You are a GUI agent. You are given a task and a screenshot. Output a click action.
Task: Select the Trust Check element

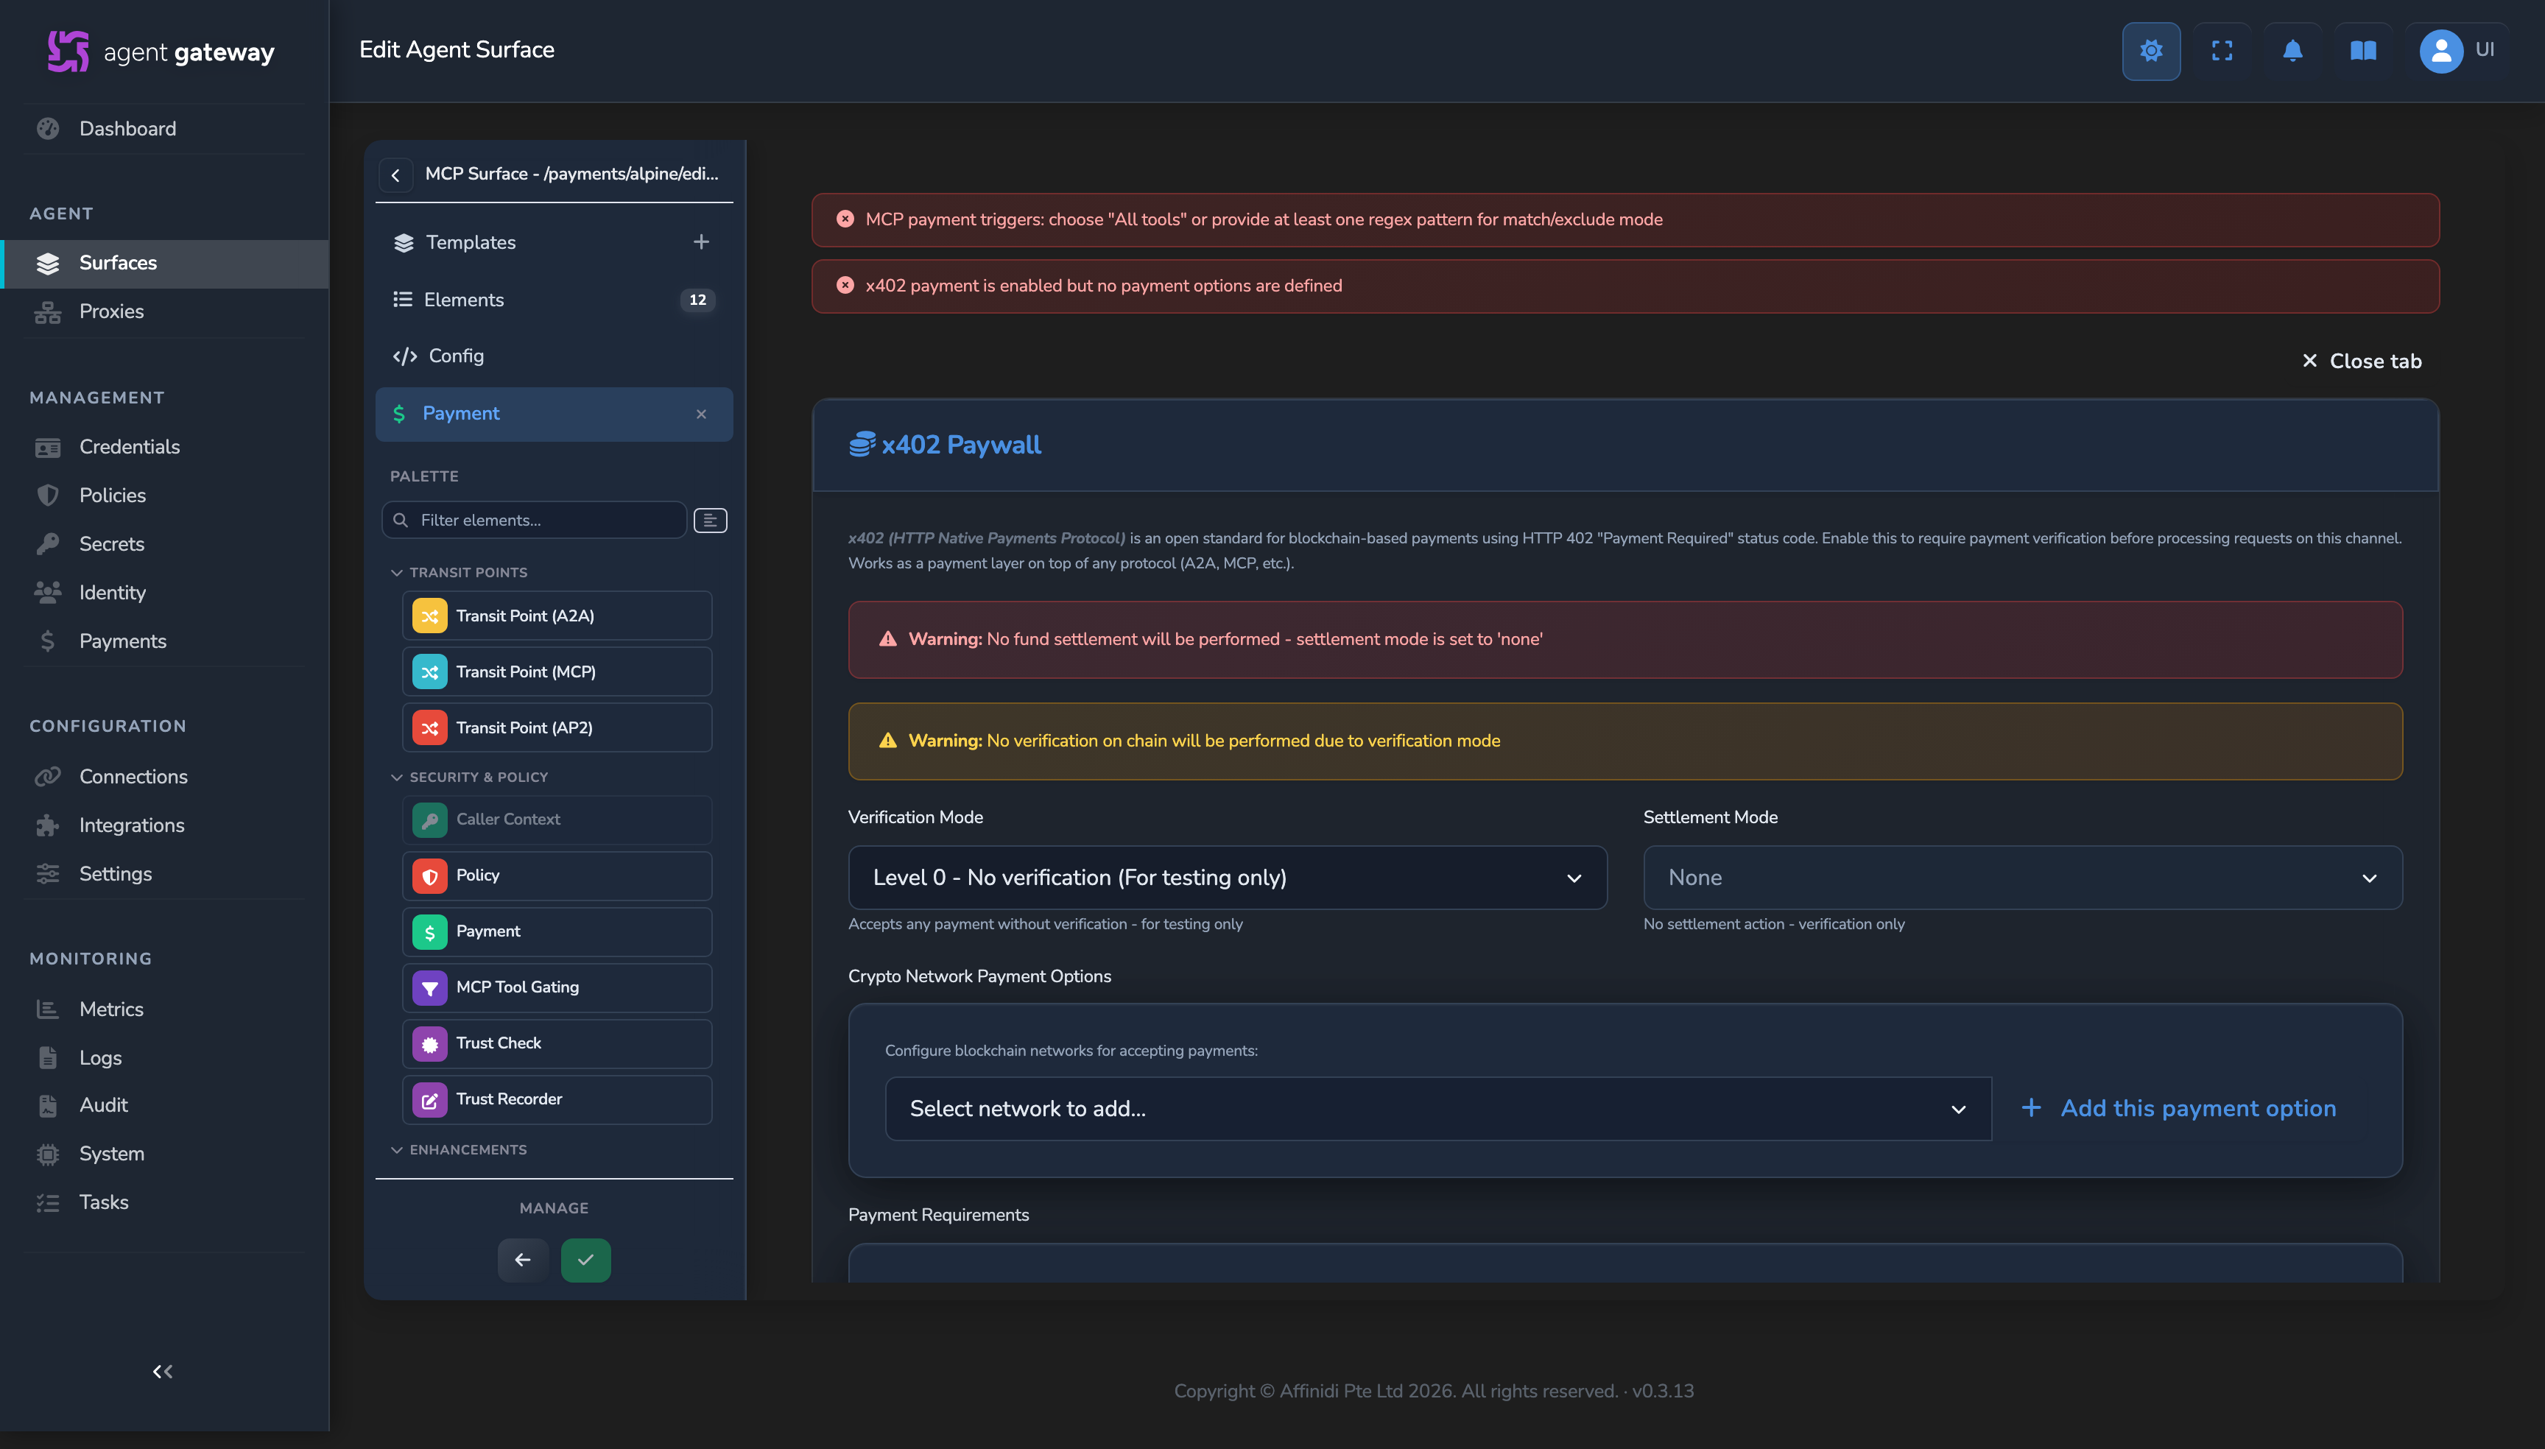point(557,1043)
